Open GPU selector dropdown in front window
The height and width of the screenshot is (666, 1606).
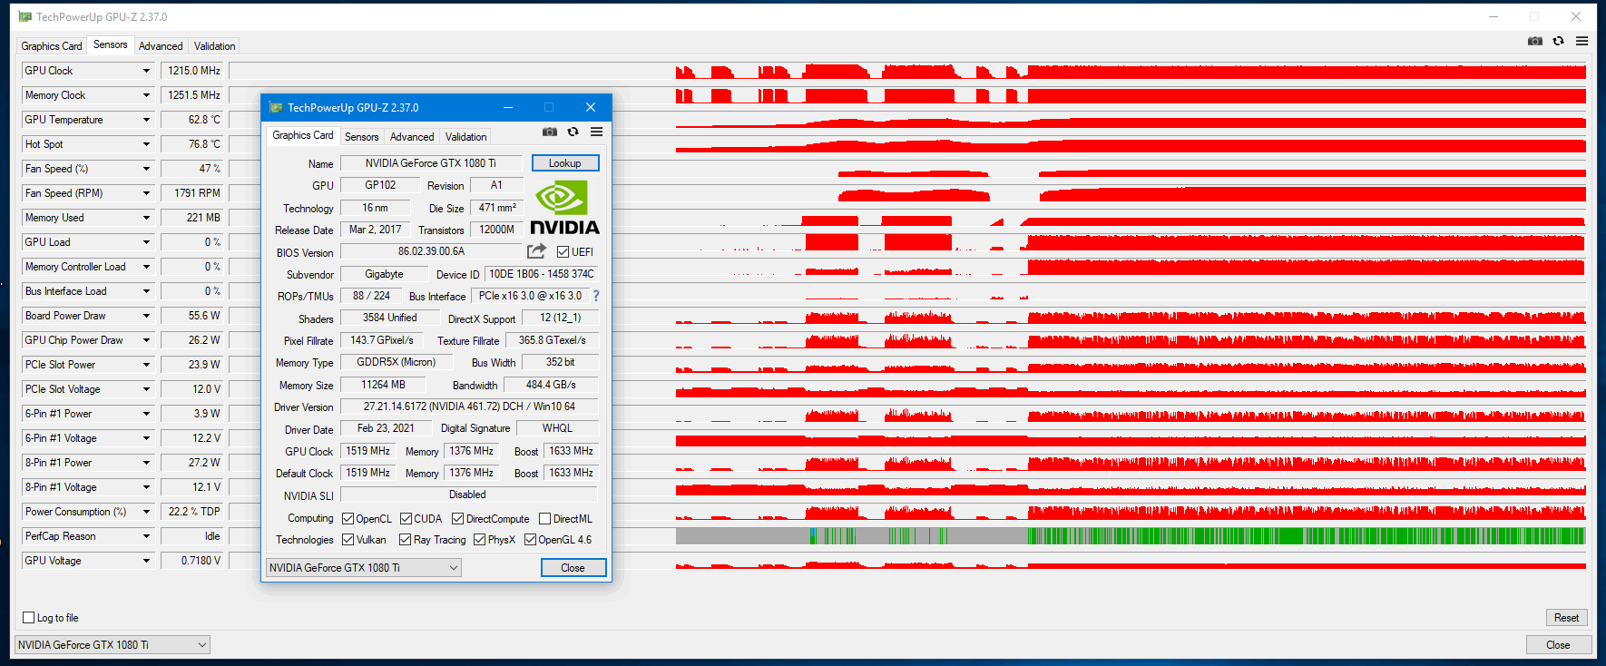click(x=364, y=567)
